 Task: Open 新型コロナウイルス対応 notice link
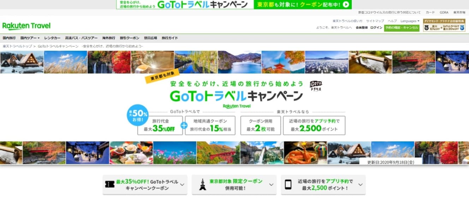pos(390,12)
